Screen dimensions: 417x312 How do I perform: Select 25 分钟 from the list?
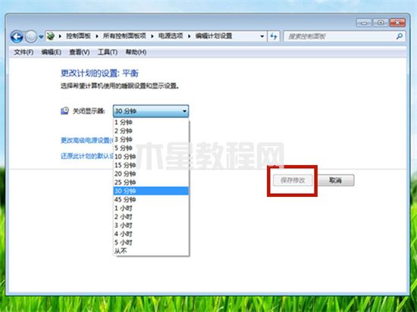point(151,183)
